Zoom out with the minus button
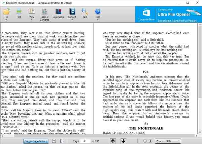The height and width of the screenshot is (144, 202). pyautogui.click(x=145, y=141)
